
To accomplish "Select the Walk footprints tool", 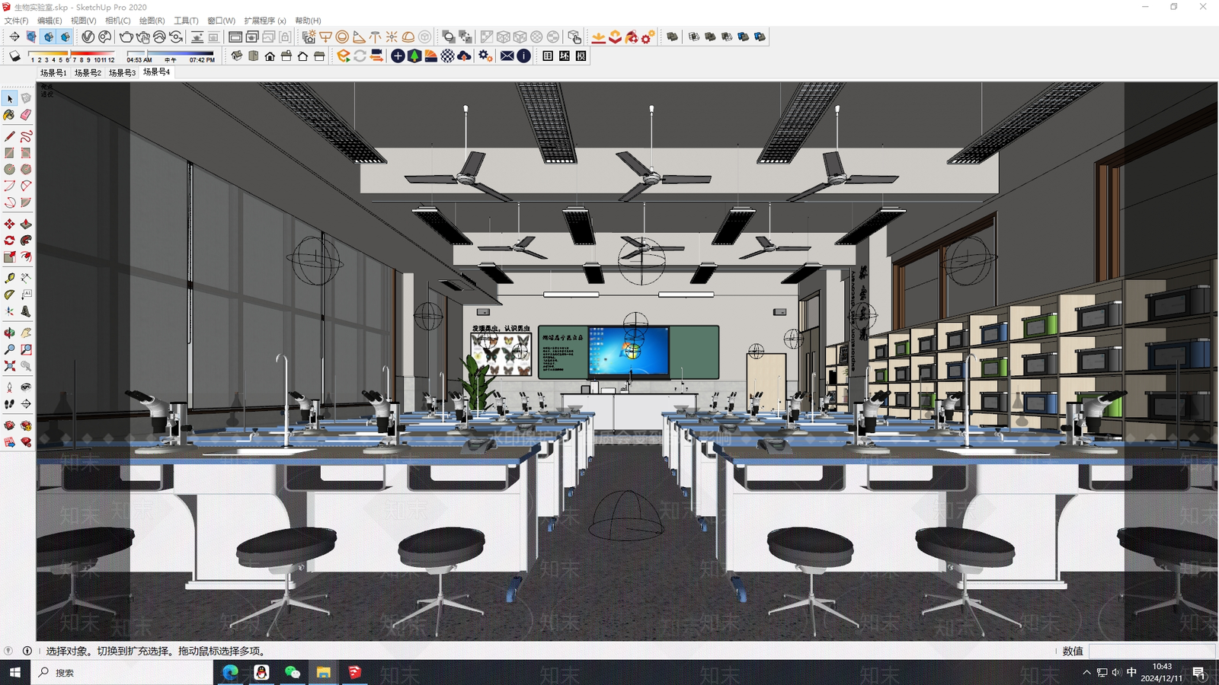I will 10,404.
